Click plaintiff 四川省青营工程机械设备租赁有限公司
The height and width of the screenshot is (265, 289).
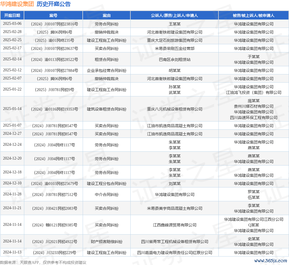174,242
